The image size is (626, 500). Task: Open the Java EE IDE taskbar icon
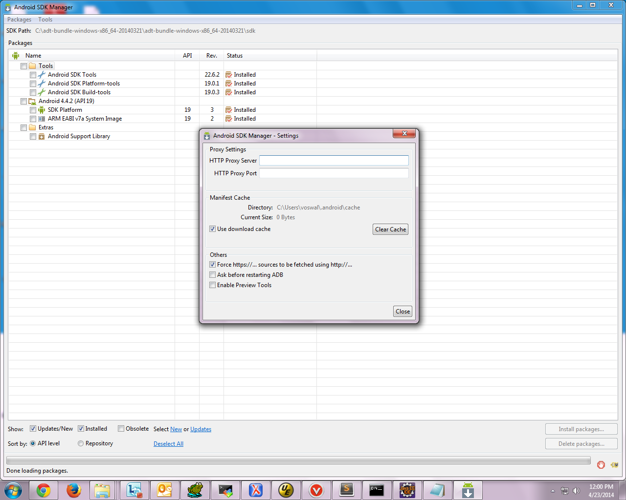tap(407, 490)
